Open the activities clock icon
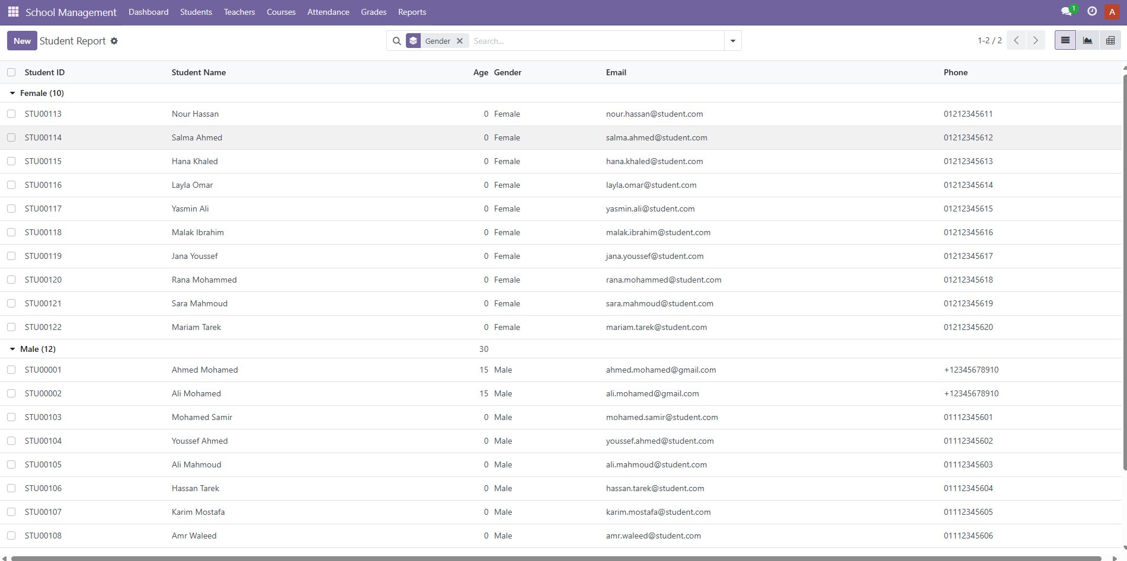1127x561 pixels. [x=1092, y=11]
